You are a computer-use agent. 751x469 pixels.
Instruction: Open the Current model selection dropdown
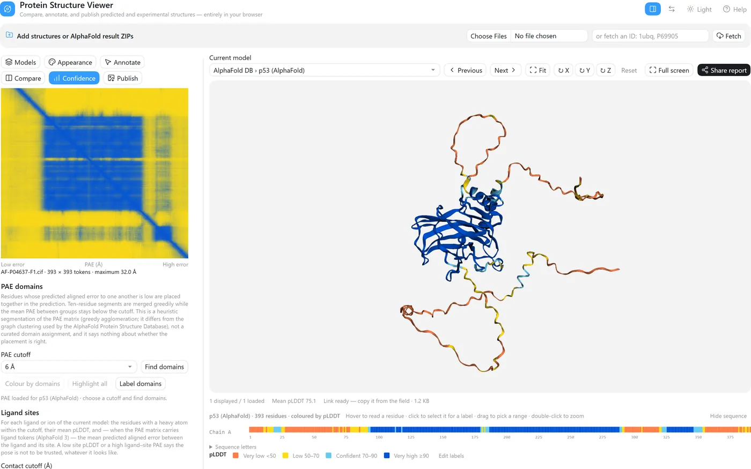click(325, 70)
